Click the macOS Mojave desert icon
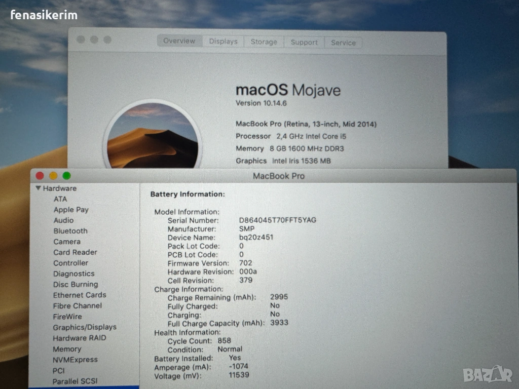The height and width of the screenshot is (389, 519). (x=152, y=137)
